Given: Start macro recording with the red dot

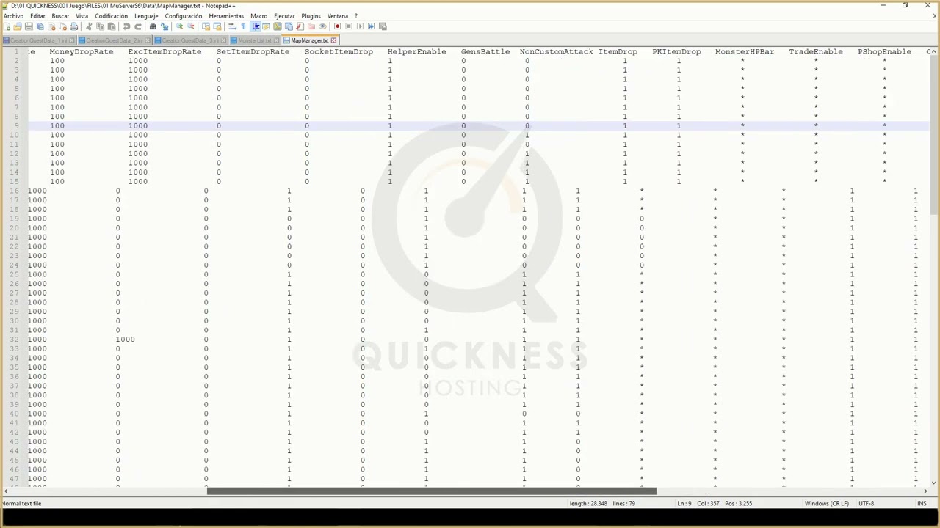Looking at the screenshot, I should click(337, 26).
